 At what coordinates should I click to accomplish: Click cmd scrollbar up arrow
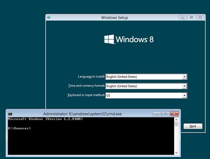coord(176,120)
